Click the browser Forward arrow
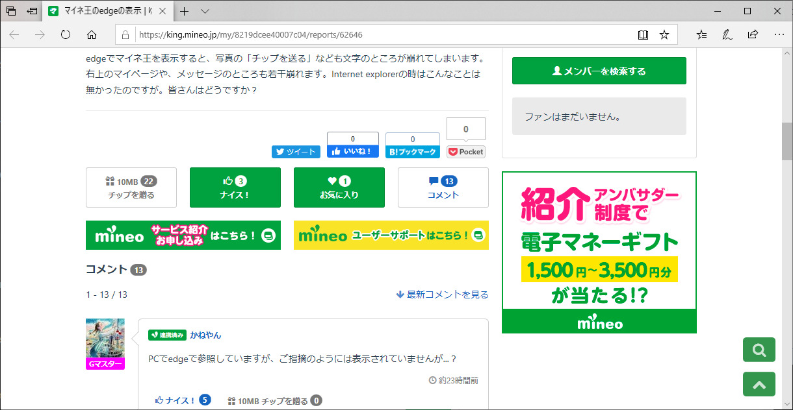793x410 pixels. pyautogui.click(x=40, y=34)
